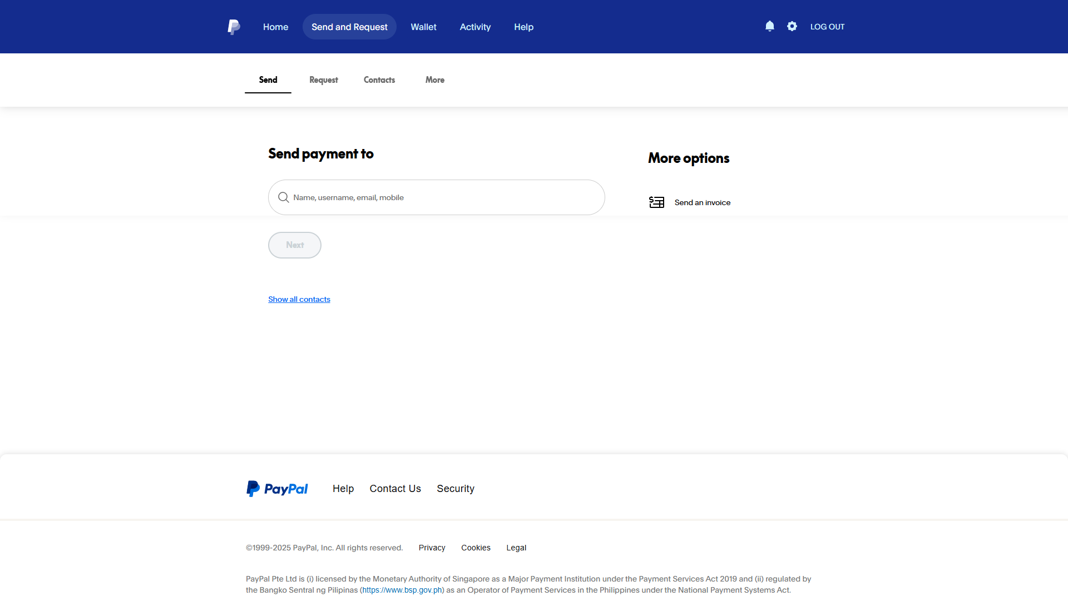
Task: Open the Wallet page
Action: click(x=423, y=27)
